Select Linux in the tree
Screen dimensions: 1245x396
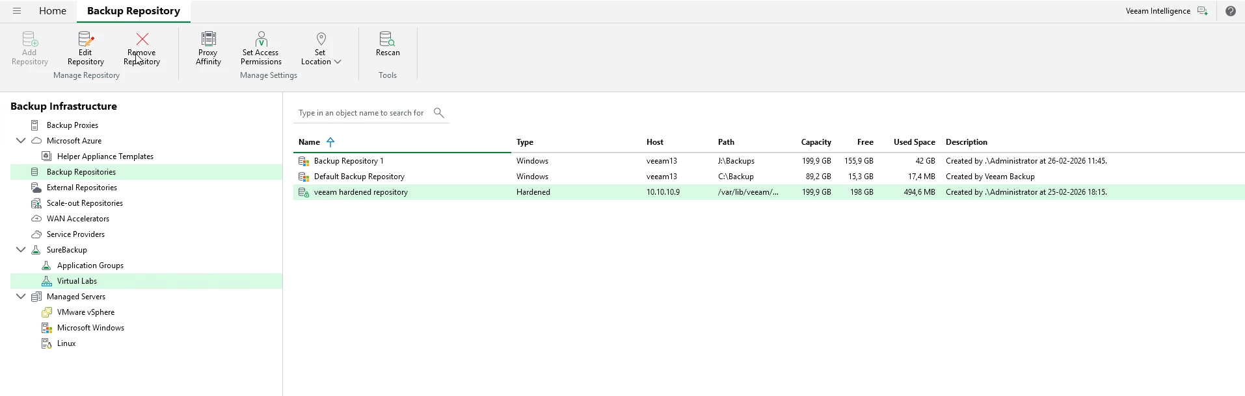click(66, 343)
